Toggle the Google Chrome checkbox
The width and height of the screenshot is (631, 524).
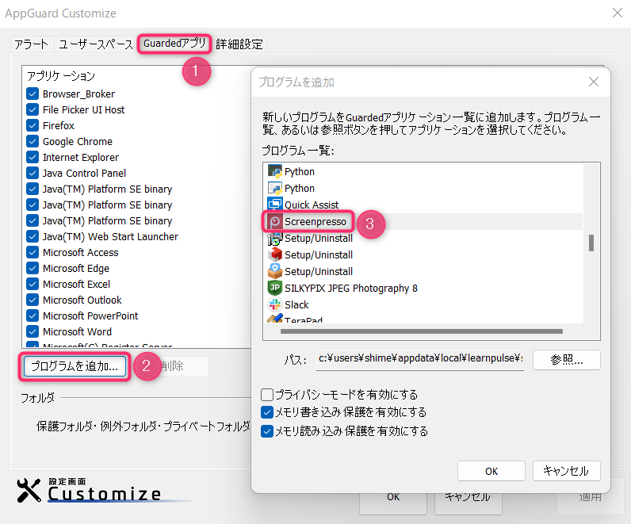click(33, 141)
